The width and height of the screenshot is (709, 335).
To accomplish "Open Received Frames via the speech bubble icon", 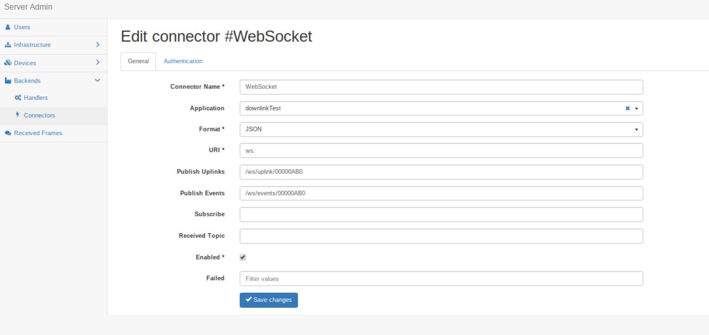I will click(7, 133).
